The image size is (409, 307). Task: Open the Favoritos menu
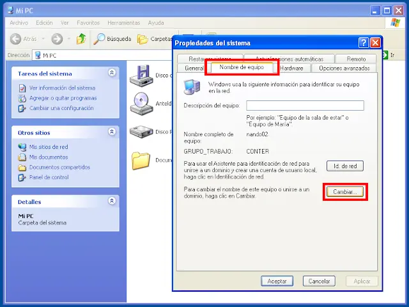coord(88,23)
